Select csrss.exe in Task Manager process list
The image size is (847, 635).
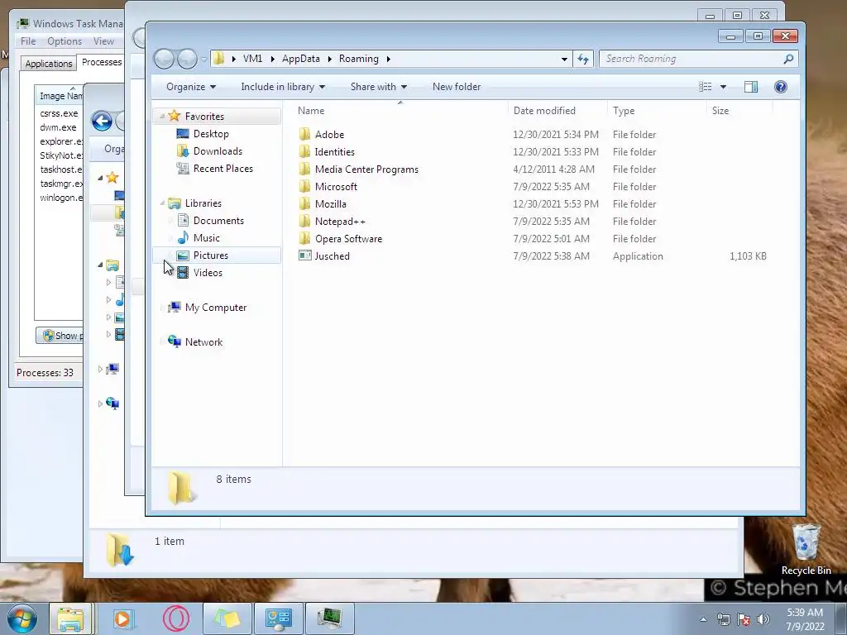click(x=59, y=113)
